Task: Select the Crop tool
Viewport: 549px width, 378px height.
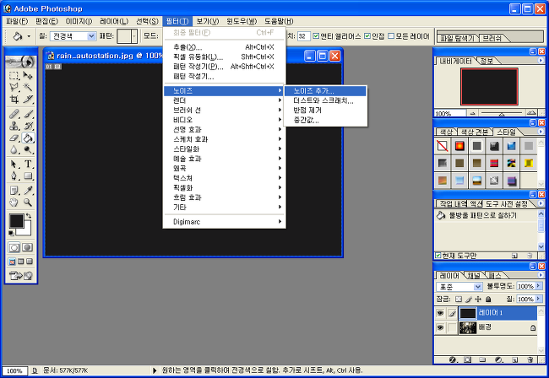Action: coord(14,100)
